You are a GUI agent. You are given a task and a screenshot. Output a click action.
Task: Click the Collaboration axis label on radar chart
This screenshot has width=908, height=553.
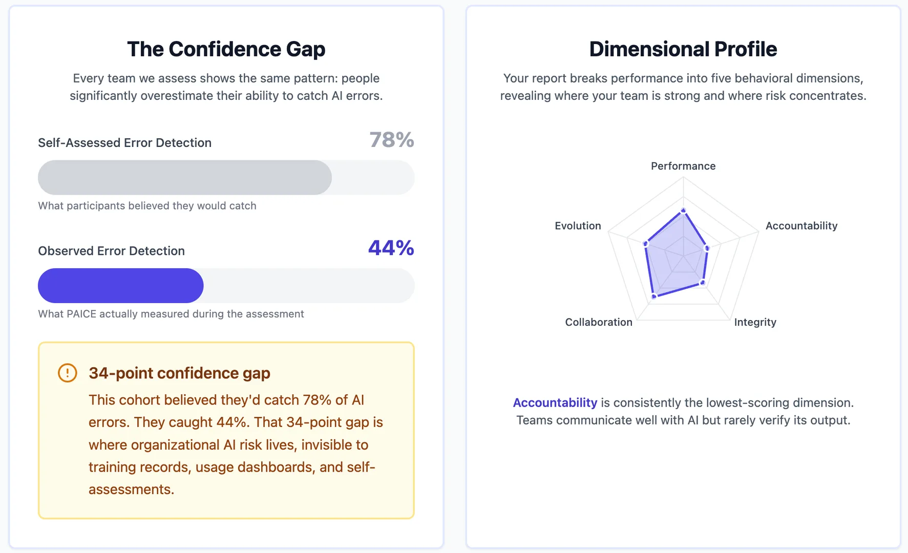(x=599, y=322)
